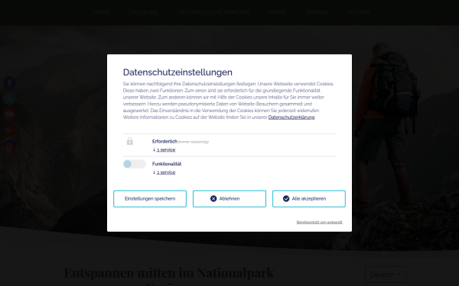
Task: Open the Bereitgestellt von websedit link
Action: point(319,222)
